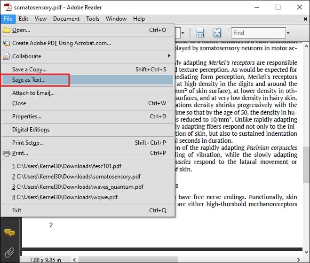
Task: Click into the Find search field
Action: pos(258,33)
